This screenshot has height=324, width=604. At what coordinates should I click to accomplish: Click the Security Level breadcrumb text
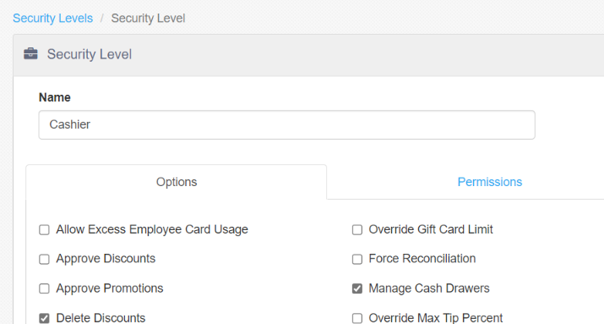149,18
